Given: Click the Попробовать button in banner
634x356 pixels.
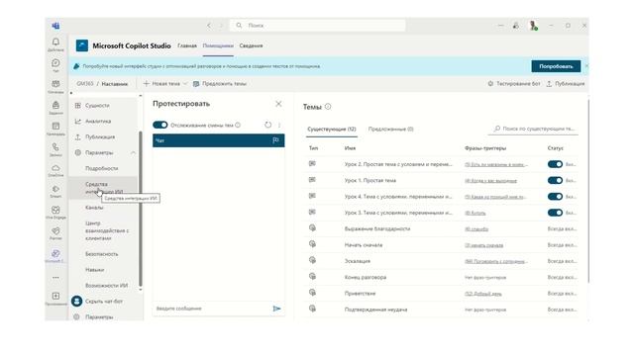Looking at the screenshot, I should [556, 66].
